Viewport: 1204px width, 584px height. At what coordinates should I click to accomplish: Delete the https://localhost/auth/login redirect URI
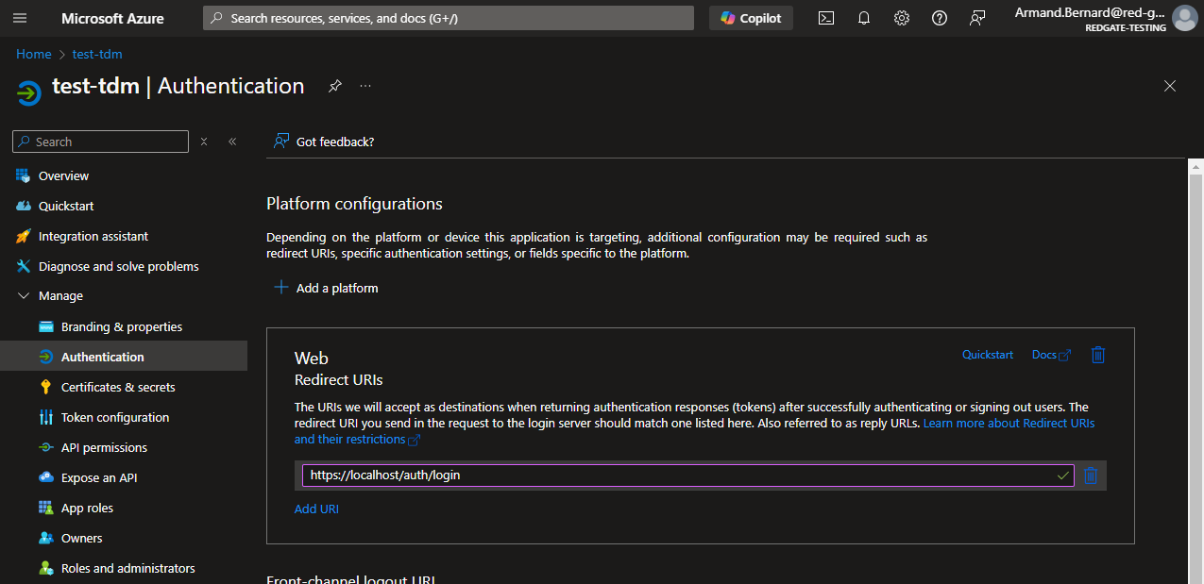point(1091,476)
